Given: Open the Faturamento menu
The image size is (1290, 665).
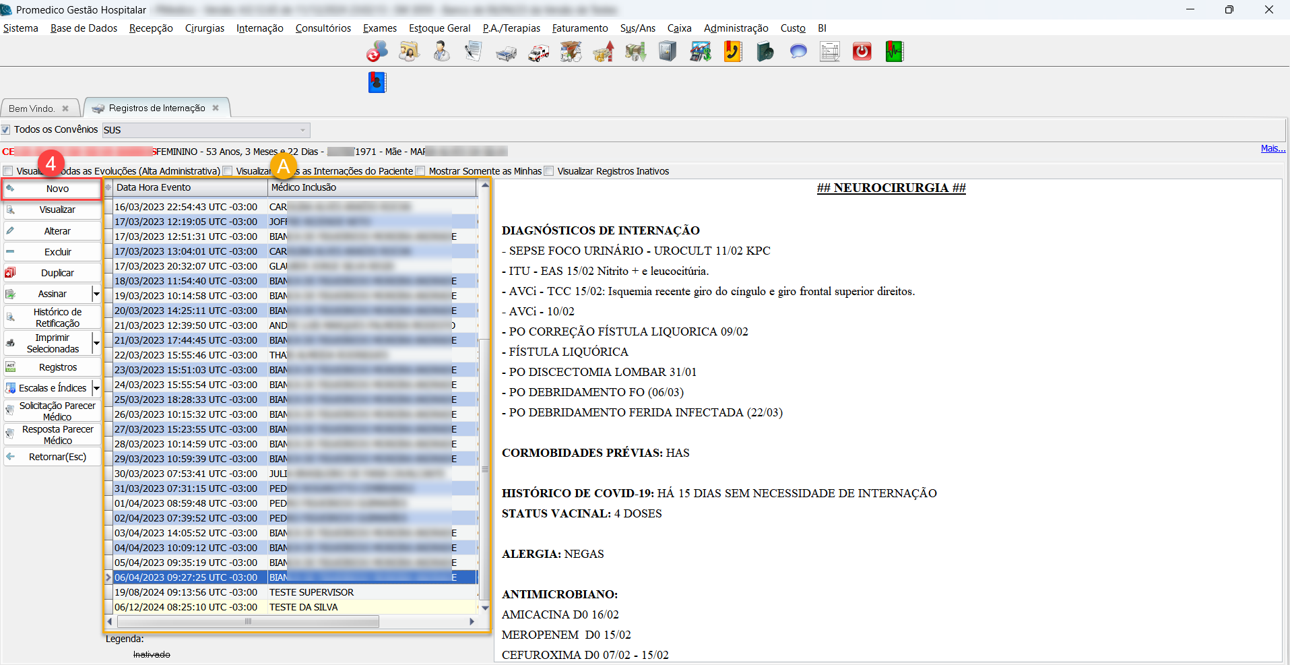Looking at the screenshot, I should click(579, 28).
